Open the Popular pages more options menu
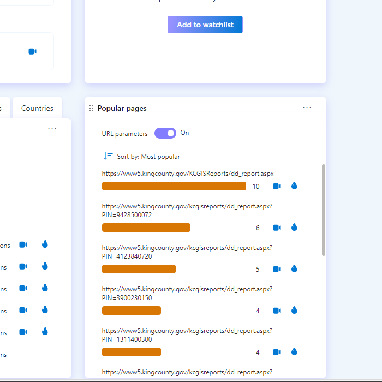This screenshot has width=382, height=382. (307, 108)
